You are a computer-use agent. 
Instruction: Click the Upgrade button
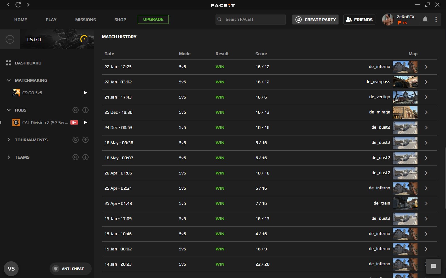point(153,19)
